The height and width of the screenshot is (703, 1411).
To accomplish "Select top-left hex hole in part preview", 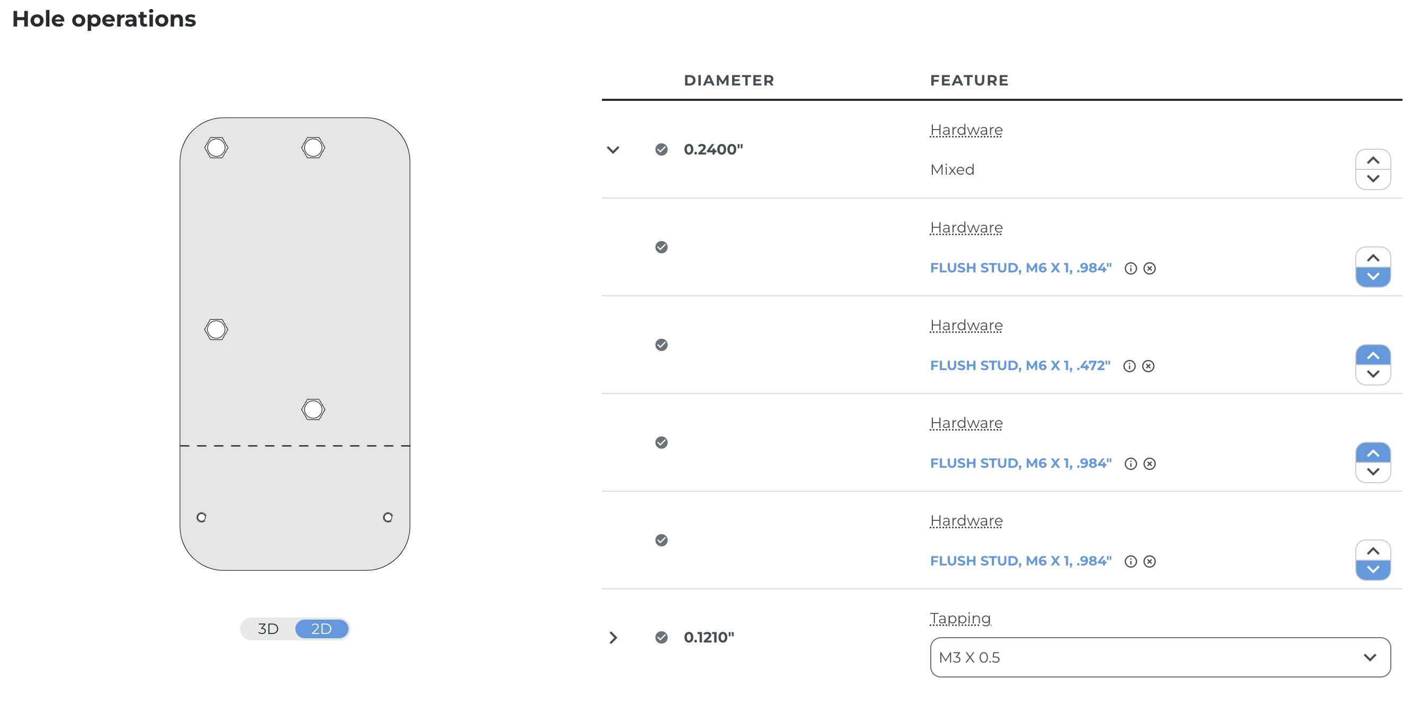I will click(x=216, y=148).
